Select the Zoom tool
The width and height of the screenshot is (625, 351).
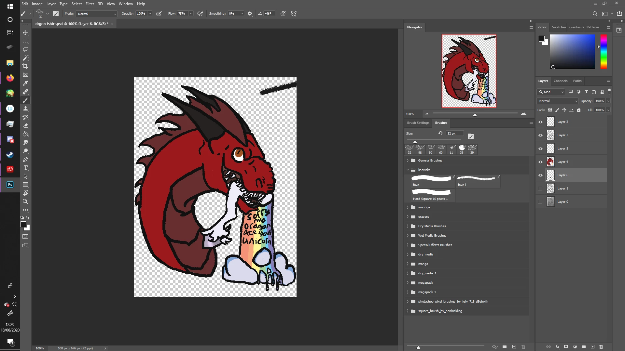tap(25, 201)
